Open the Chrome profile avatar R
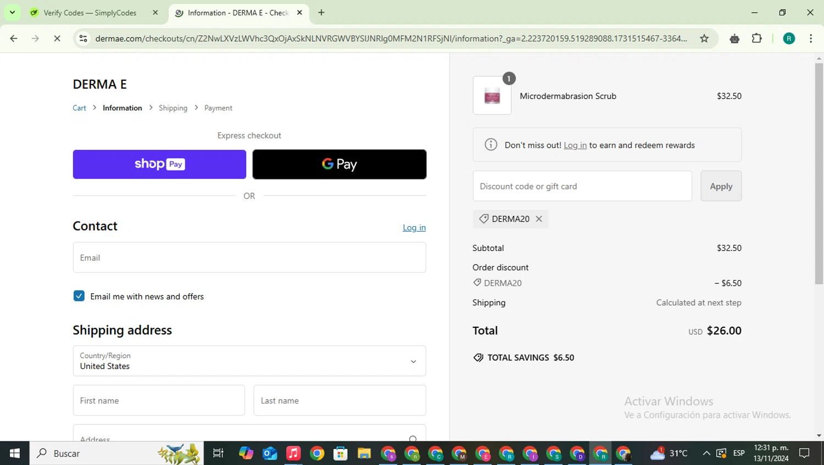This screenshot has height=465, width=824. click(789, 38)
